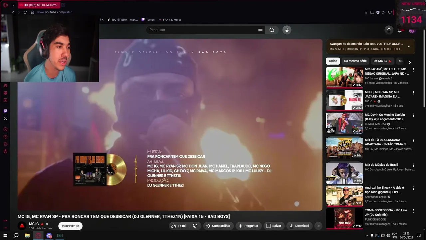426x240 pixels.
Task: Select the Da mesma série chip
Action: pyautogui.click(x=355, y=61)
